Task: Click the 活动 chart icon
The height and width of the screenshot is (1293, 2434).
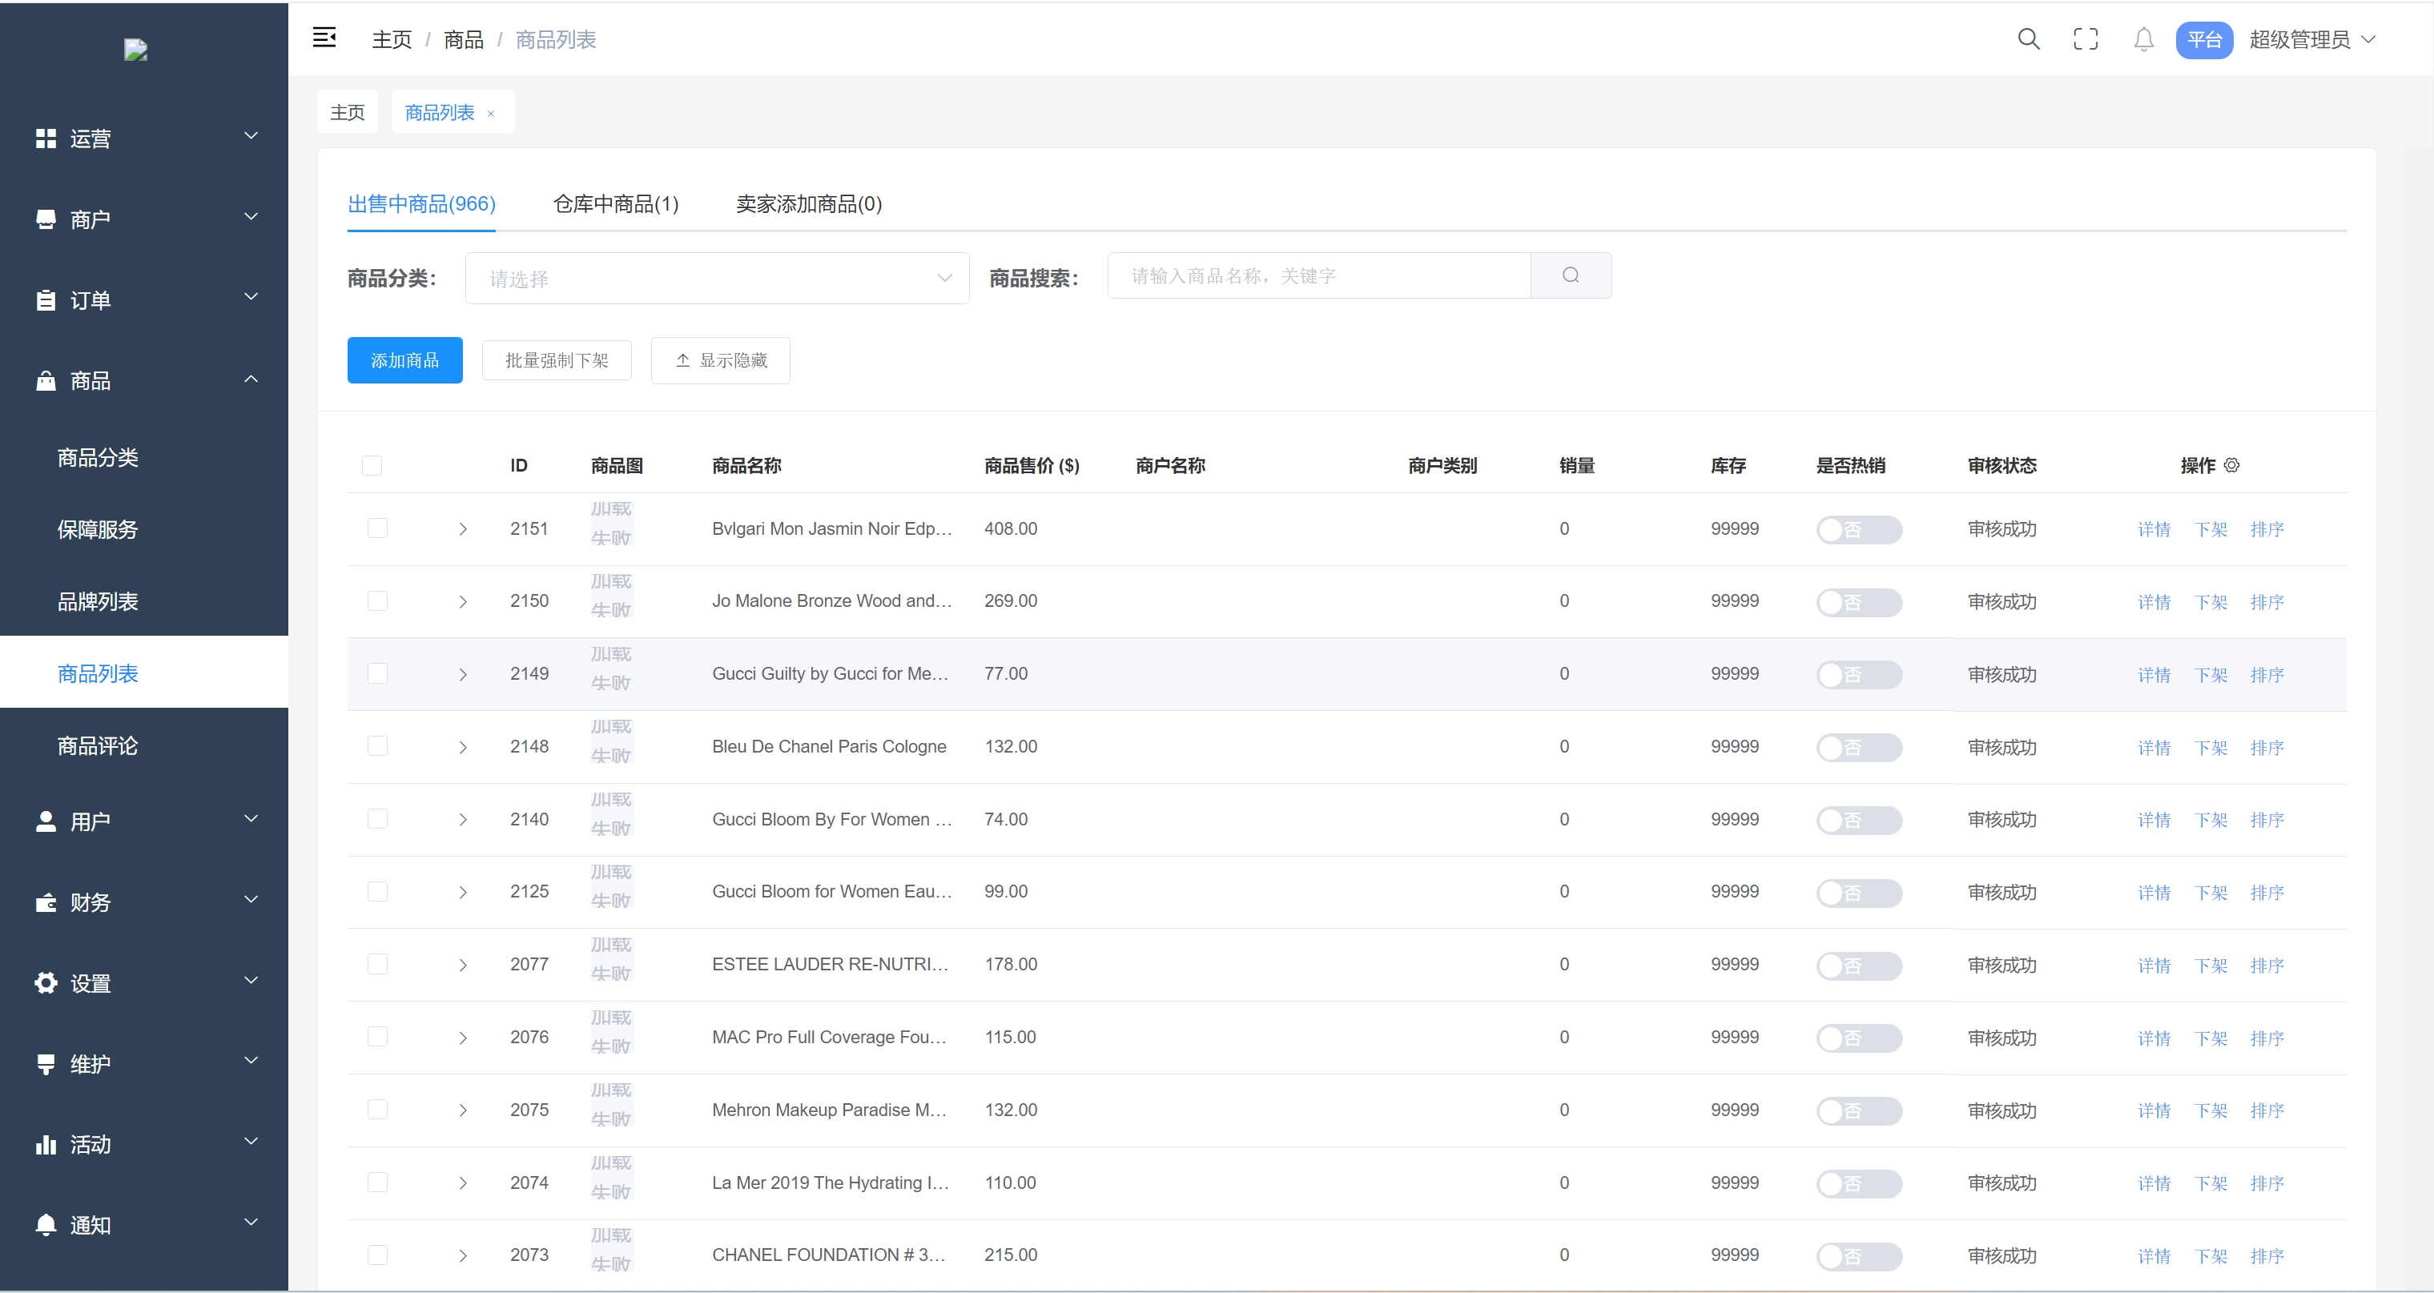Action: coord(46,1144)
